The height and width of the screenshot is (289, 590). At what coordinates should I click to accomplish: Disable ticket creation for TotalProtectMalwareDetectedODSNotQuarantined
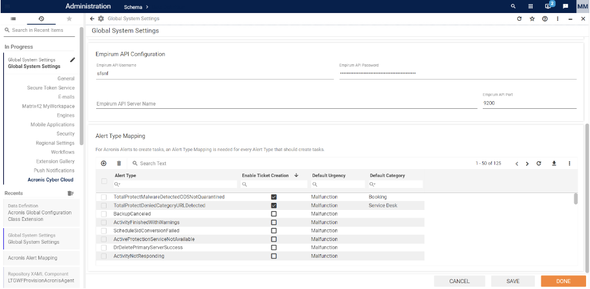pyautogui.click(x=274, y=197)
